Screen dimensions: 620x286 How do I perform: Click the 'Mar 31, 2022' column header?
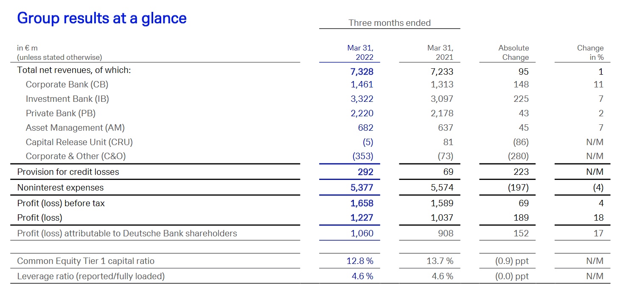coord(360,53)
